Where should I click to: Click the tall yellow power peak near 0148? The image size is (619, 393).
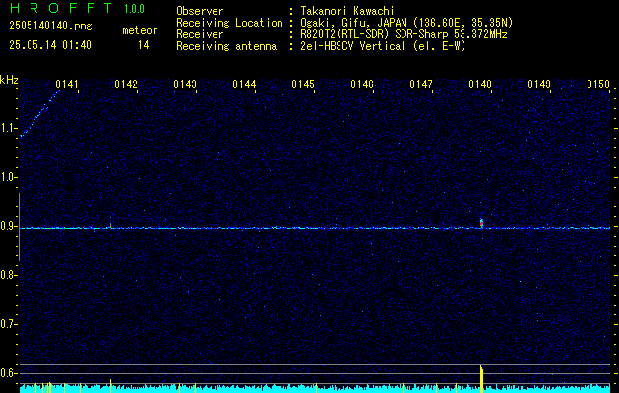481,379
